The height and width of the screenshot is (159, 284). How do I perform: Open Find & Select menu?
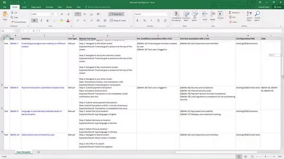[x=257, y=16]
